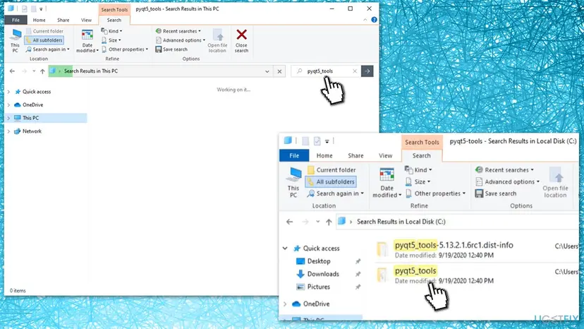Image resolution: width=584 pixels, height=329 pixels.
Task: Open Recent searches in back window ribbon
Action: pyautogui.click(x=178, y=31)
